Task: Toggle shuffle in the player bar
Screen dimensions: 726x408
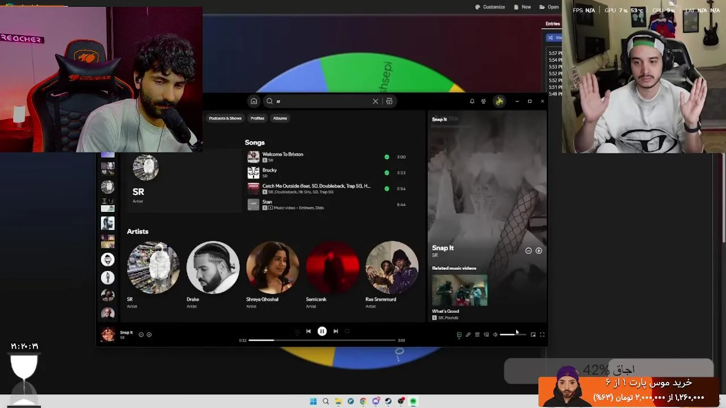Action: pyautogui.click(x=297, y=331)
